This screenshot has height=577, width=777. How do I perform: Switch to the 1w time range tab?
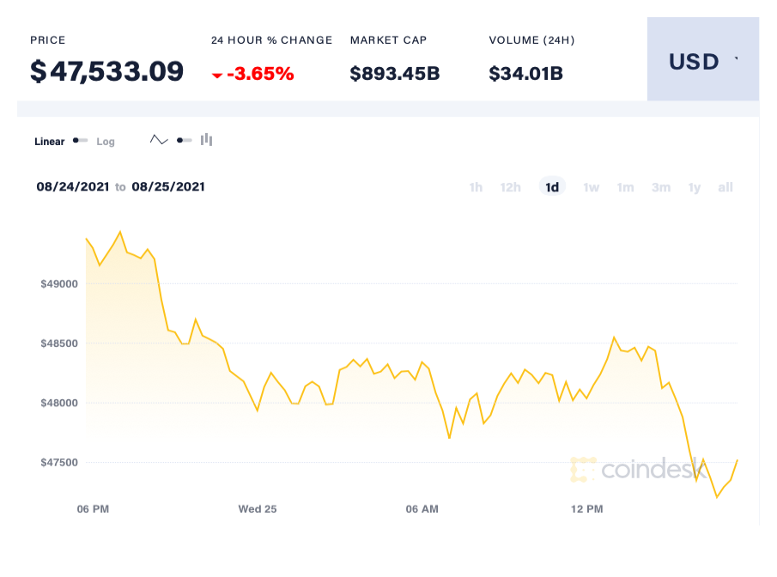[x=591, y=186]
